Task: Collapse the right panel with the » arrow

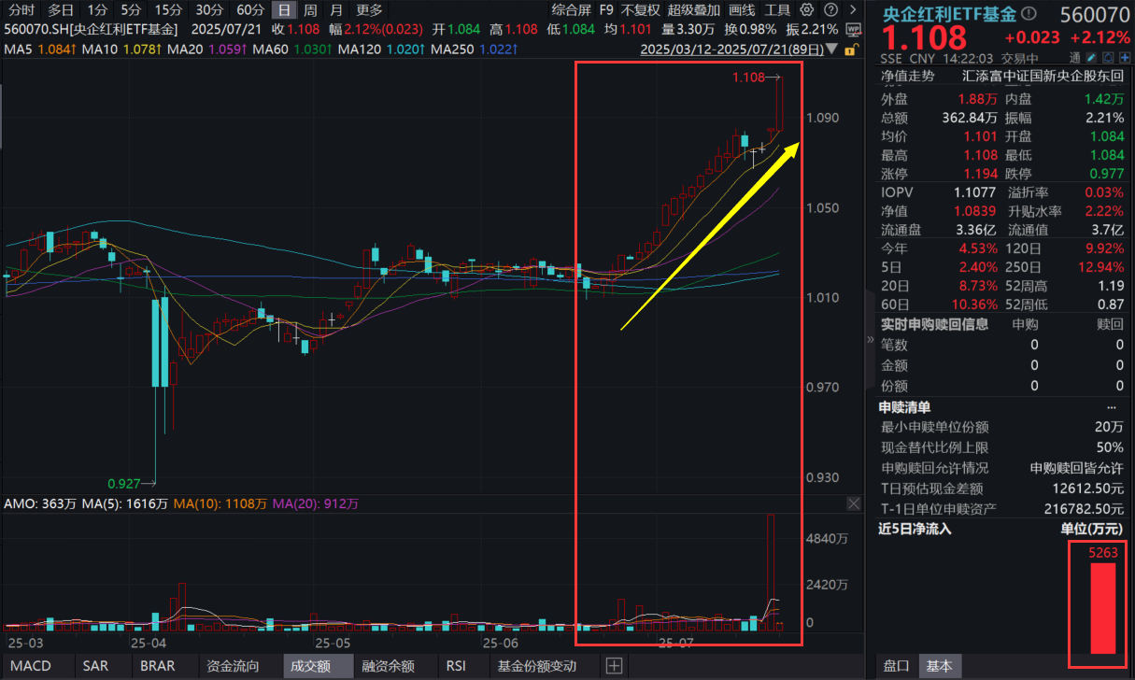Action: [x=870, y=339]
